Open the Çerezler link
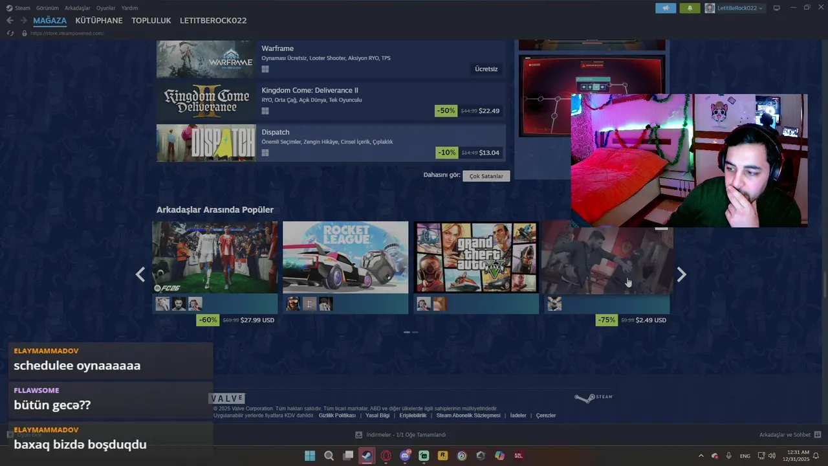The image size is (828, 466). coord(546,416)
